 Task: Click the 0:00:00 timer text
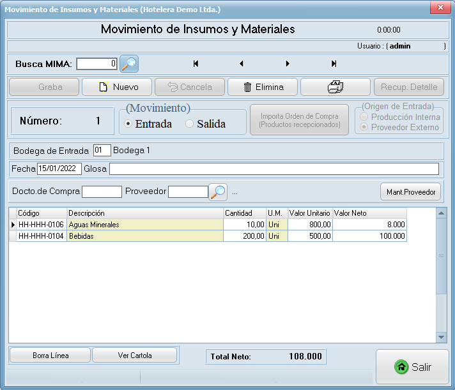tap(389, 30)
